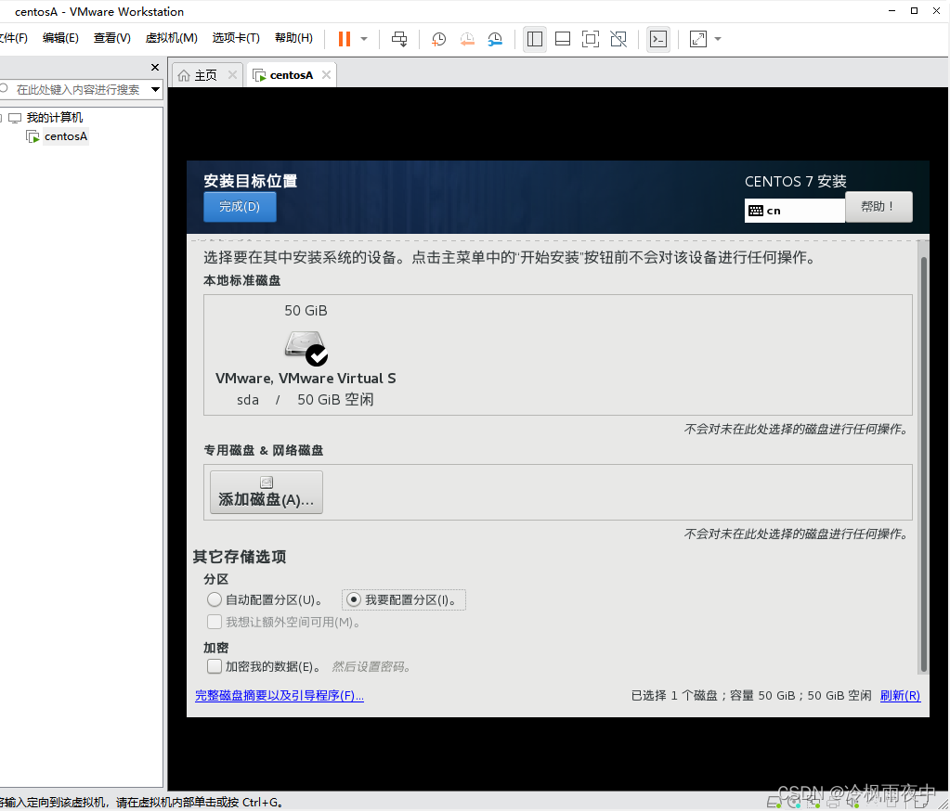Click the 然后设置密码 hint text
Viewport: 950px width, 811px height.
click(372, 667)
